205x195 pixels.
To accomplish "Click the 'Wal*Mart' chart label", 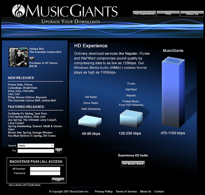I will tap(131, 89).
